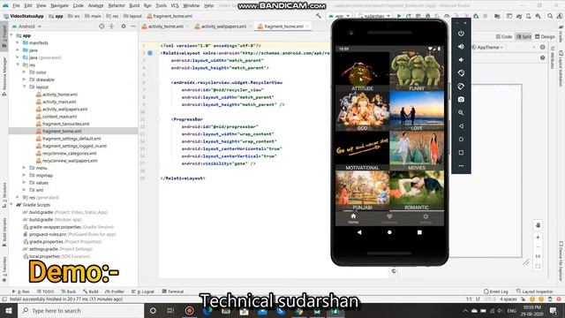Screen dimensions: 565x318
Task: Open the Terminal tool window
Action: tap(173, 291)
